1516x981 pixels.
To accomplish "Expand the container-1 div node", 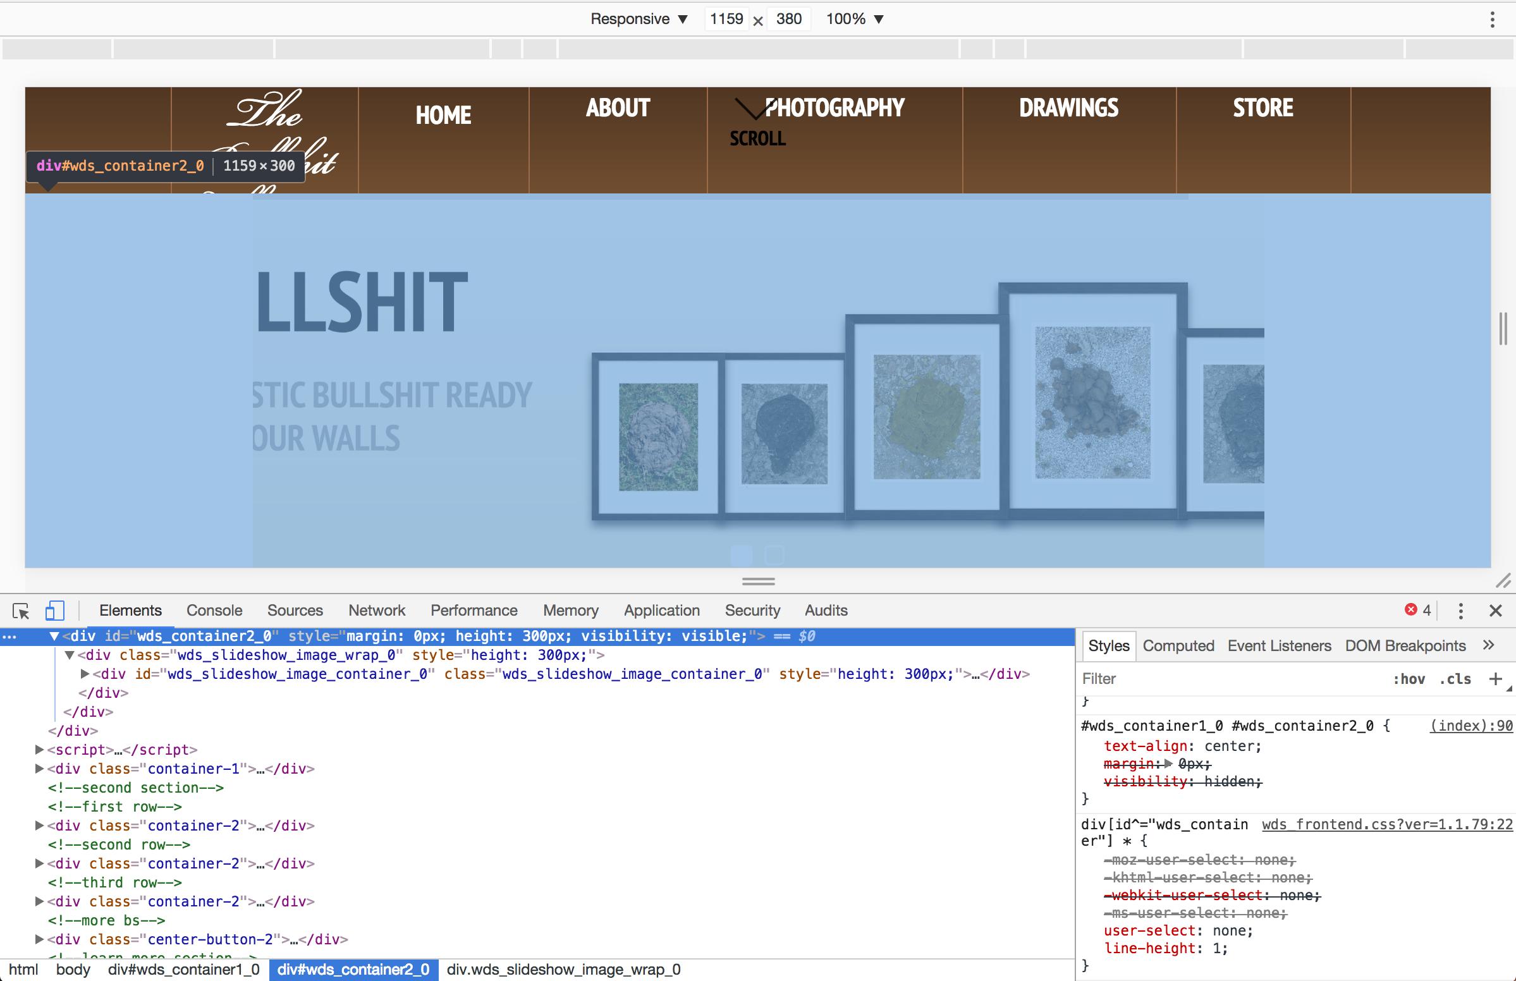I will coord(39,769).
